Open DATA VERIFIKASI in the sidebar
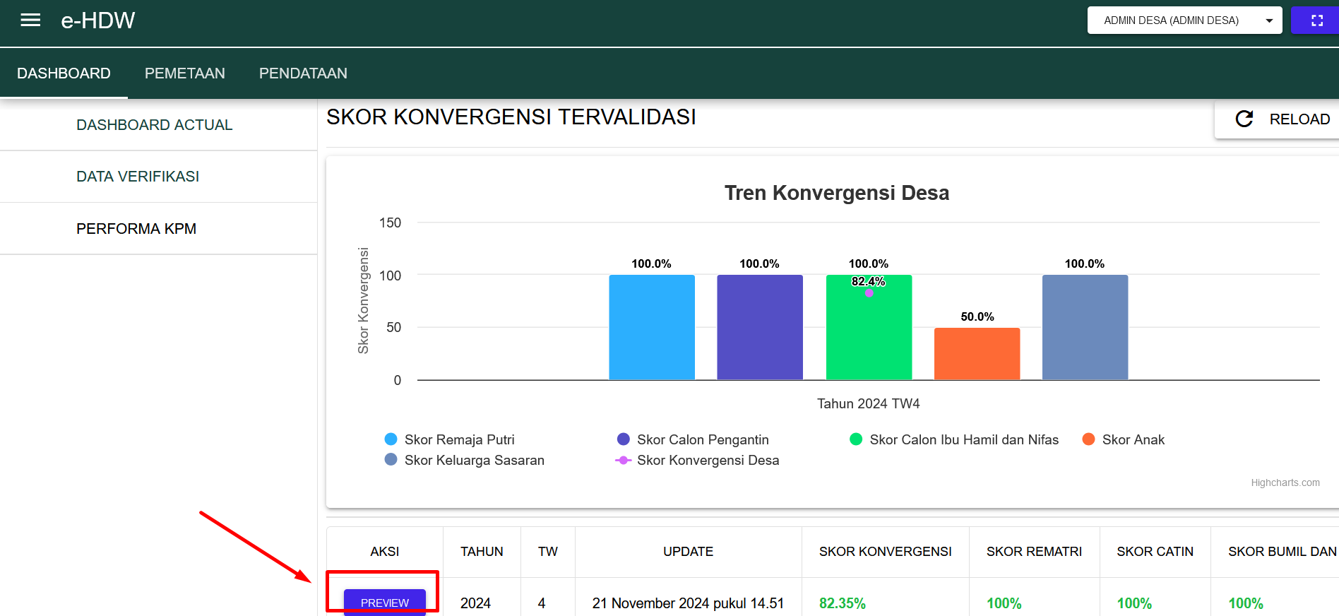Screen dimensions: 1339x616 tap(158, 177)
